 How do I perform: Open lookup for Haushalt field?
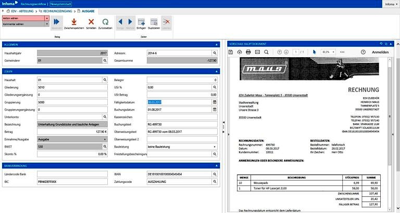(105, 80)
